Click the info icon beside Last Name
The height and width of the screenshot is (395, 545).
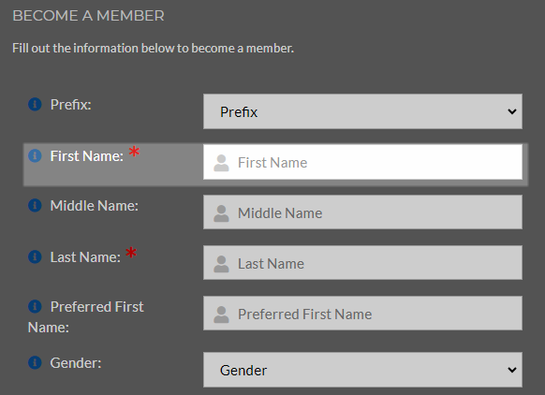point(35,256)
